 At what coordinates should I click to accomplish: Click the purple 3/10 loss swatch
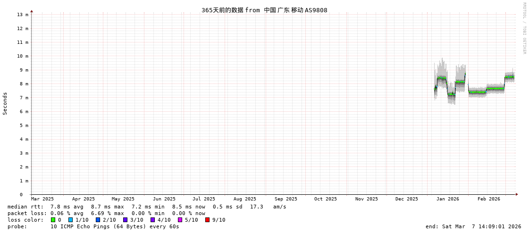[x=126, y=220]
